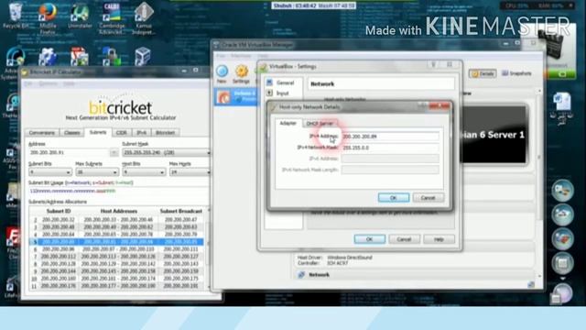This screenshot has height=330, width=586.
Task: Select subnet row 11 with ID 200.200.200.176
Action: pos(116,285)
